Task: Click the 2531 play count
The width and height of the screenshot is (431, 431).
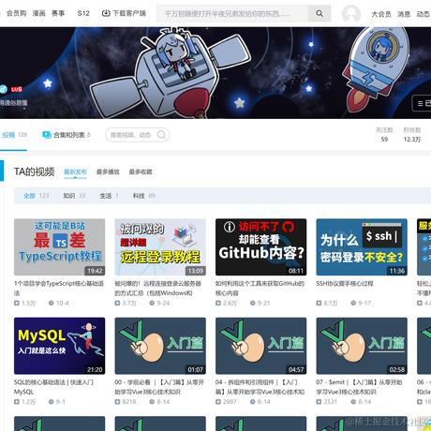Action: [331, 402]
